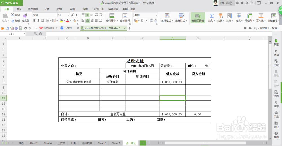Click the Print icon in quick access bar
This screenshot has width=282, height=146.
[16, 28]
